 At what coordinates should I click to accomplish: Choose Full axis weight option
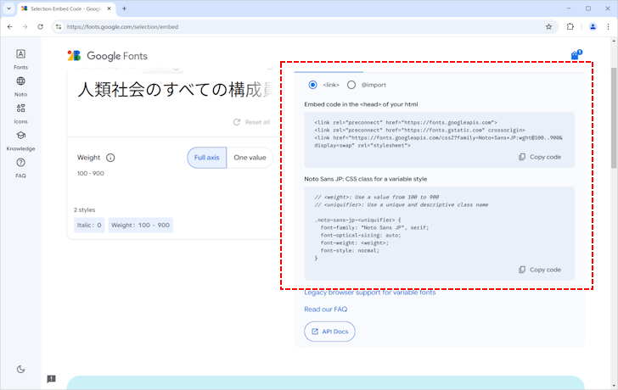pos(206,158)
